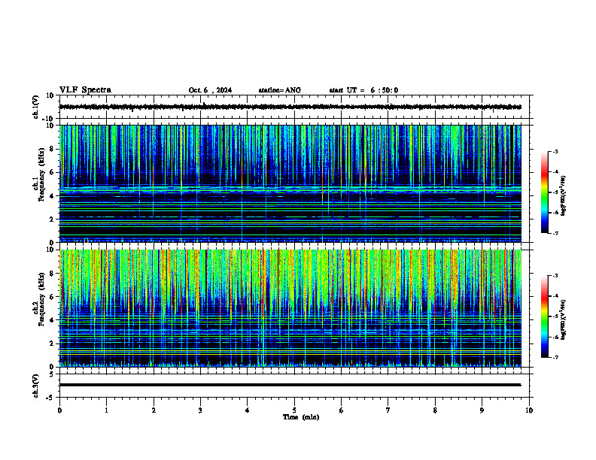Screen dimensions: 596x460
Task: Click time axis tick label "1"
Action: [106, 410]
